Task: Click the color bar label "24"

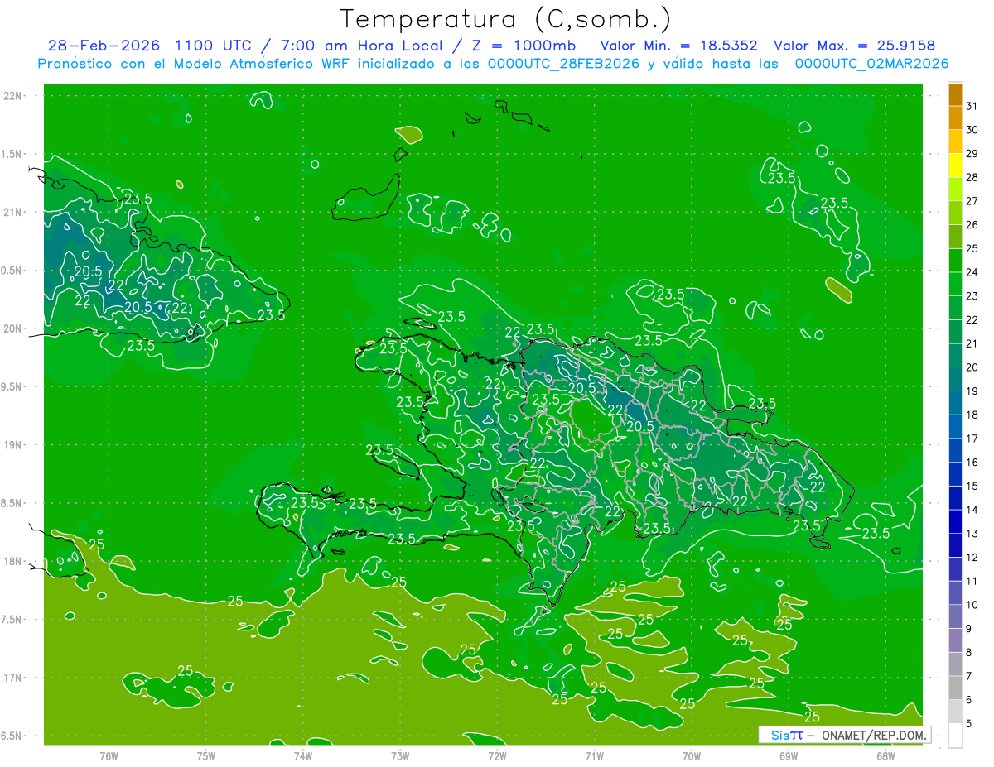Action: click(972, 272)
